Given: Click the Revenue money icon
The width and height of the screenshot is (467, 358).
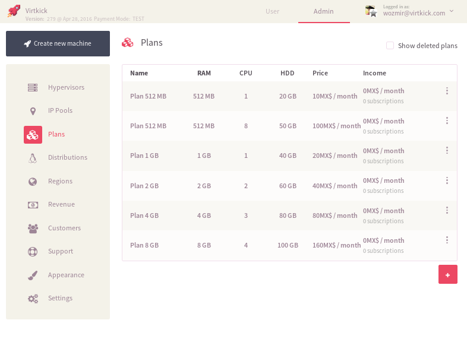Looking at the screenshot, I should click(x=33, y=205).
